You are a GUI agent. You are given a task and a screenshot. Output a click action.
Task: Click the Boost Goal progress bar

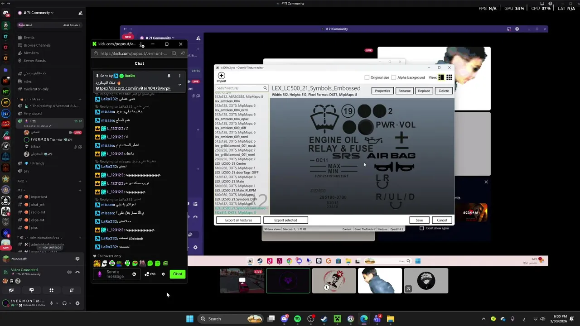[49, 25]
